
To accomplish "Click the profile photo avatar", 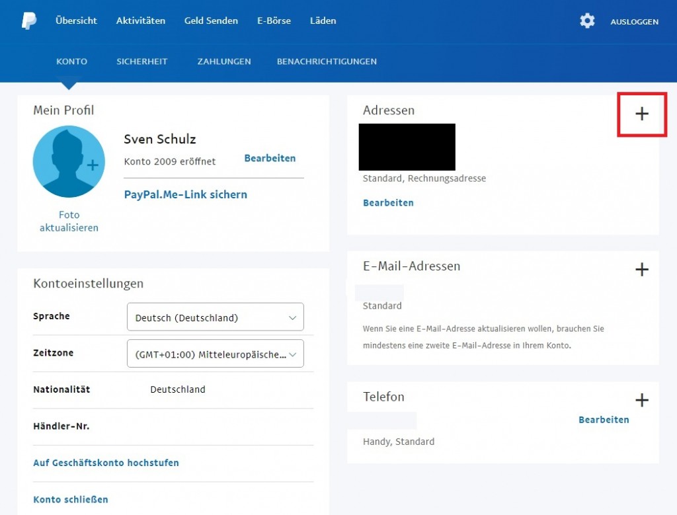I will (x=69, y=162).
